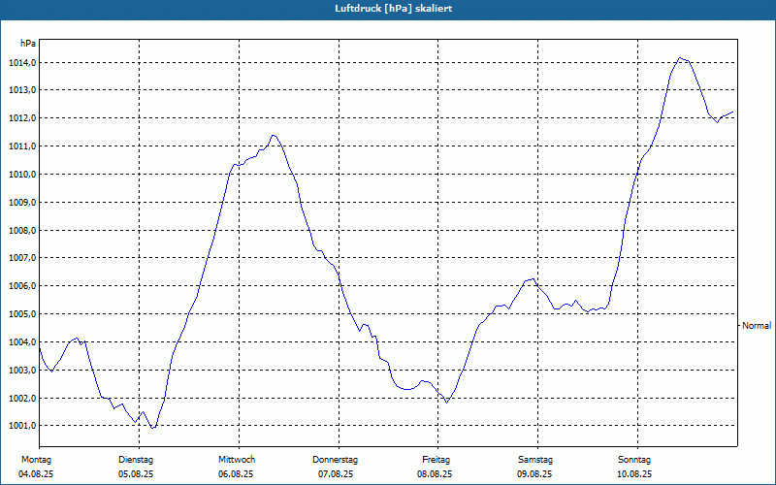Image resolution: width=776 pixels, height=485 pixels.
Task: Click the date 10.08.25
Action: point(634,474)
